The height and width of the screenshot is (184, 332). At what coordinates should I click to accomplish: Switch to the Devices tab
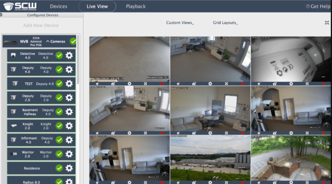[x=58, y=6]
